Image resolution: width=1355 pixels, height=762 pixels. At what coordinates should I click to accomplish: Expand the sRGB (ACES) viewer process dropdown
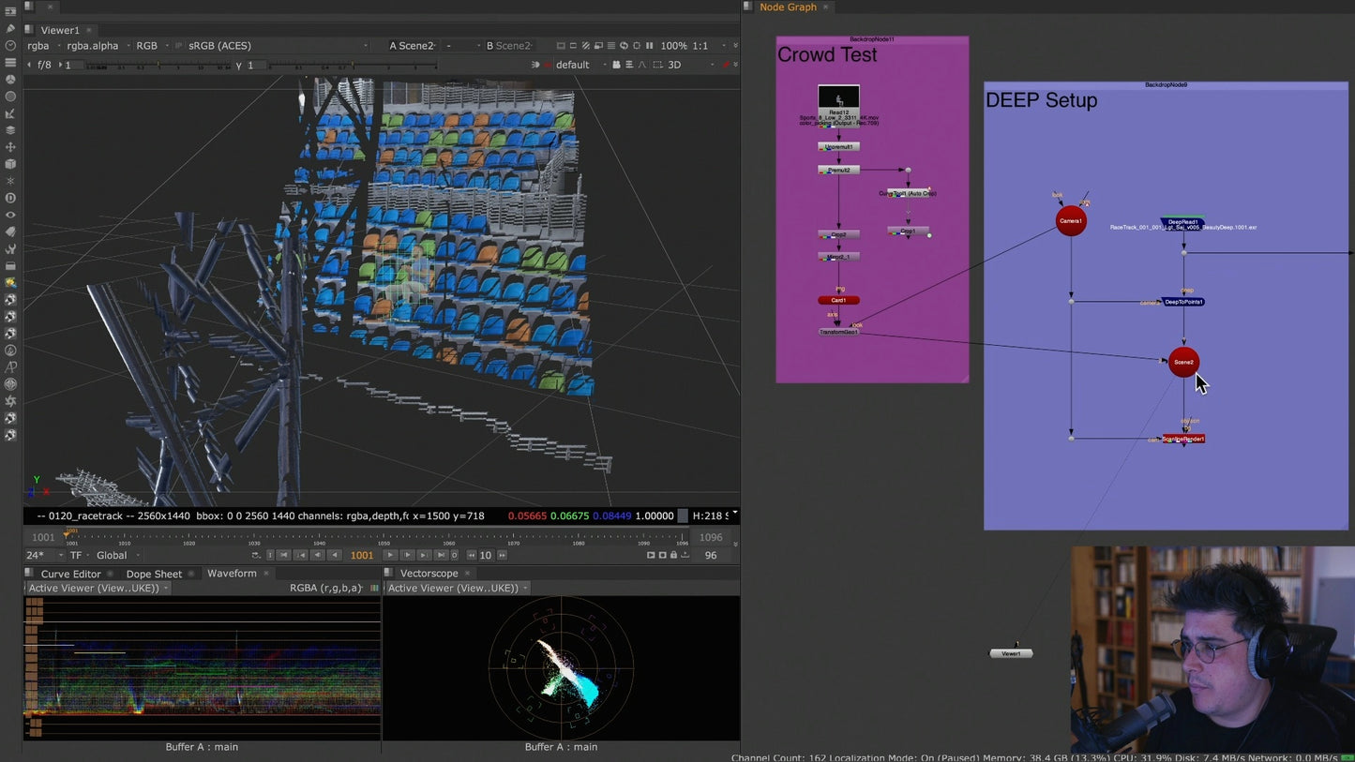tap(220, 46)
